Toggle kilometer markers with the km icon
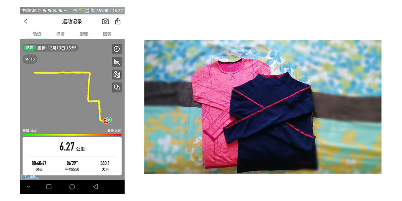The width and height of the screenshot is (402, 201). (x=117, y=62)
